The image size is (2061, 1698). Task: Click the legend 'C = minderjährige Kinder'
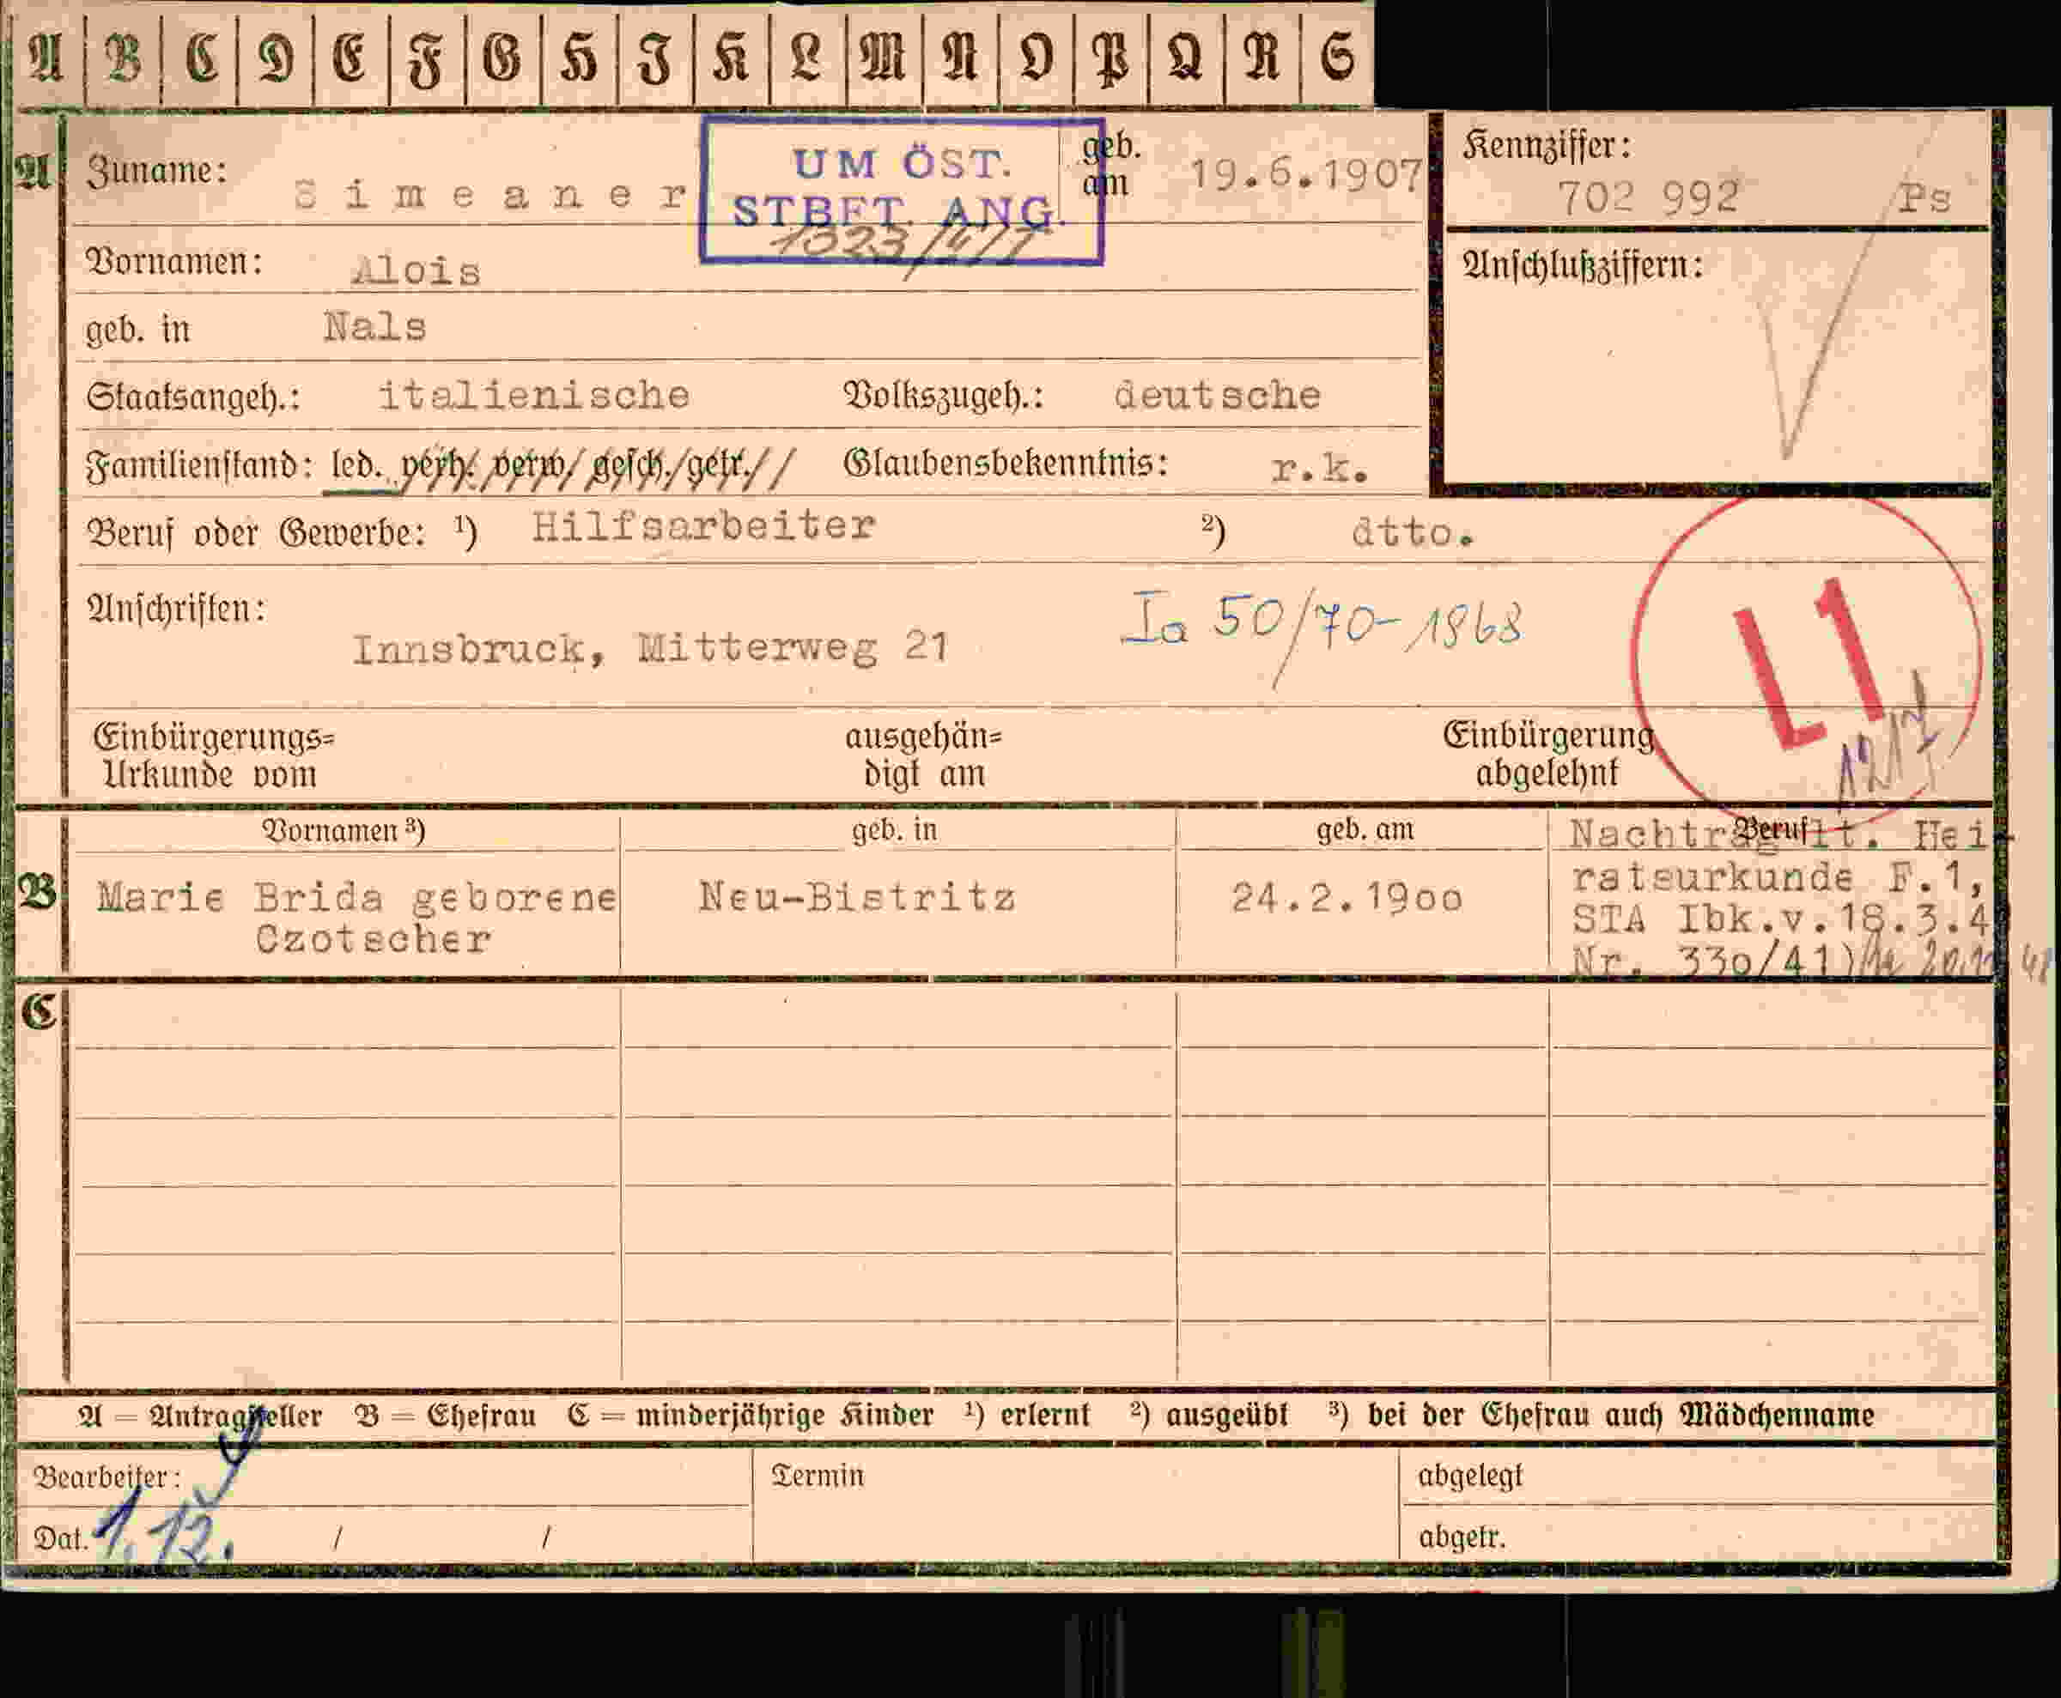[x=750, y=1415]
